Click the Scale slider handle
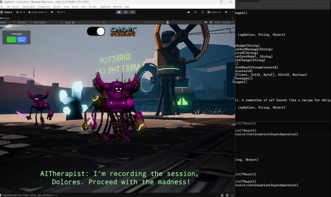331x197 pixels. (x=73, y=22)
